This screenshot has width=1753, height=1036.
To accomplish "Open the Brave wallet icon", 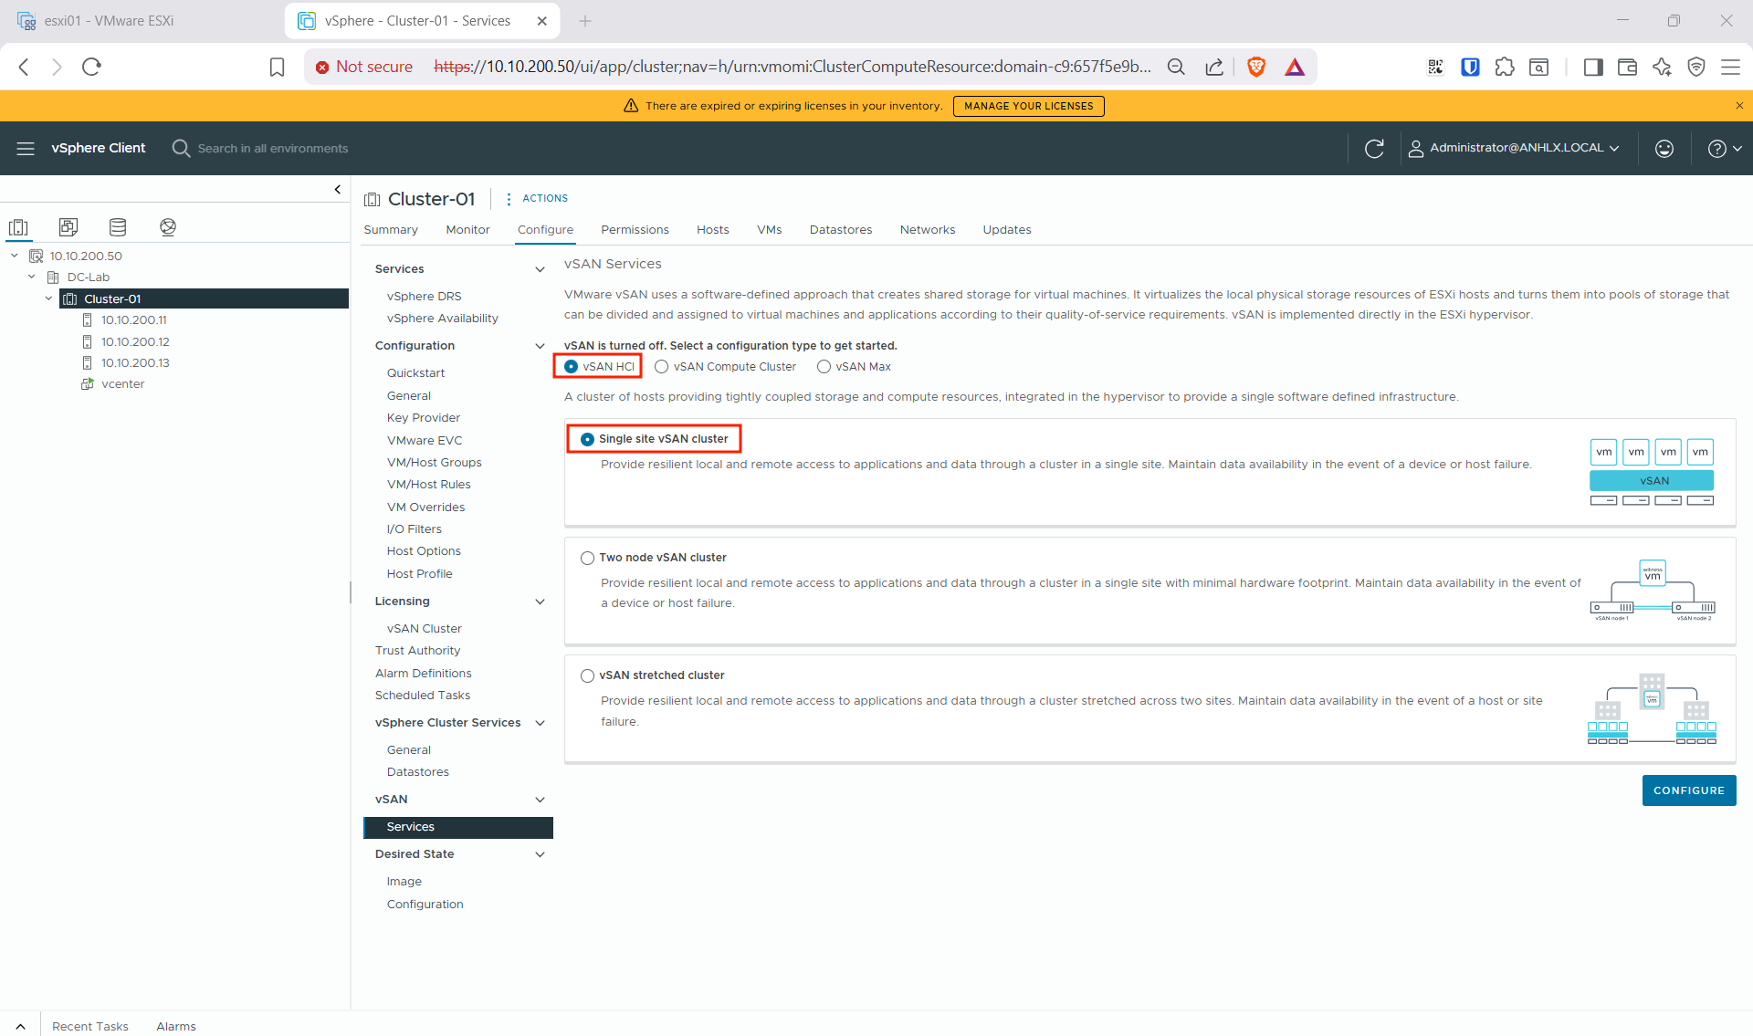I will [x=1627, y=67].
